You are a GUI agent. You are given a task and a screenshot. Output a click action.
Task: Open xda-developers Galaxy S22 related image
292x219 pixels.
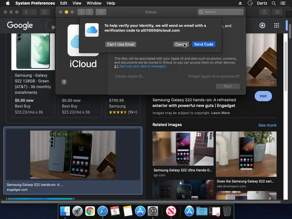coord(246,154)
